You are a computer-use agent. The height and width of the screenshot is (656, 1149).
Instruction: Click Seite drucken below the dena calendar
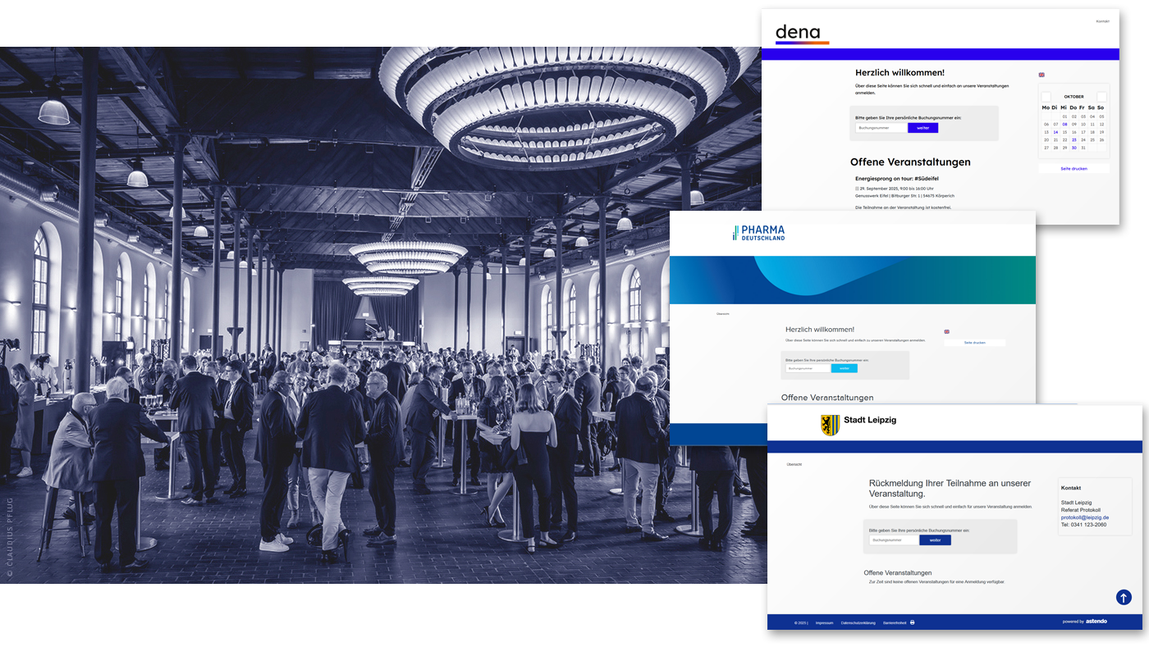click(1073, 168)
